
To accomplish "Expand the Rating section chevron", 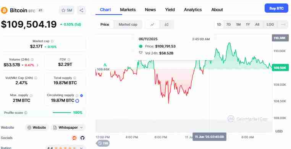I will (x=81, y=148).
